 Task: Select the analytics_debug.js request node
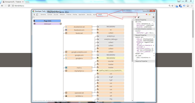click(x=111, y=39)
